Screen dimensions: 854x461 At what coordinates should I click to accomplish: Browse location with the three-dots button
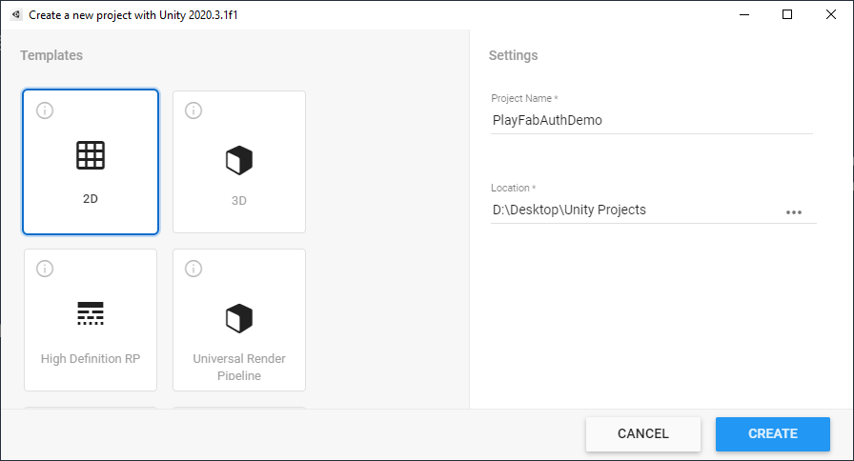794,212
